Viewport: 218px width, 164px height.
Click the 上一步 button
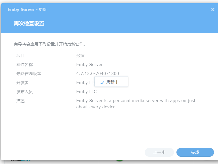click(x=159, y=152)
